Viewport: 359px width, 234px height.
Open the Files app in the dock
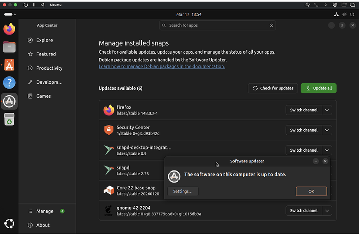[x=9, y=47]
